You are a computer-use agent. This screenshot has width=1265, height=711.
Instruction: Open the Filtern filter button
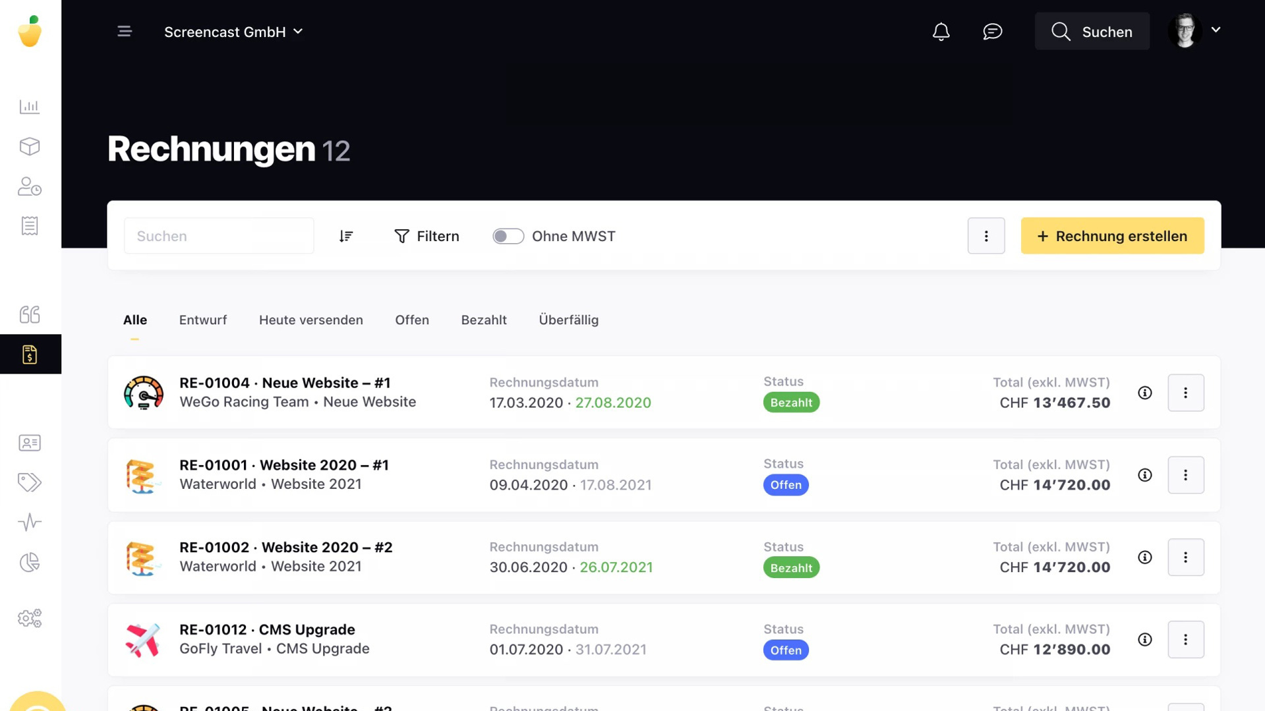coord(427,236)
